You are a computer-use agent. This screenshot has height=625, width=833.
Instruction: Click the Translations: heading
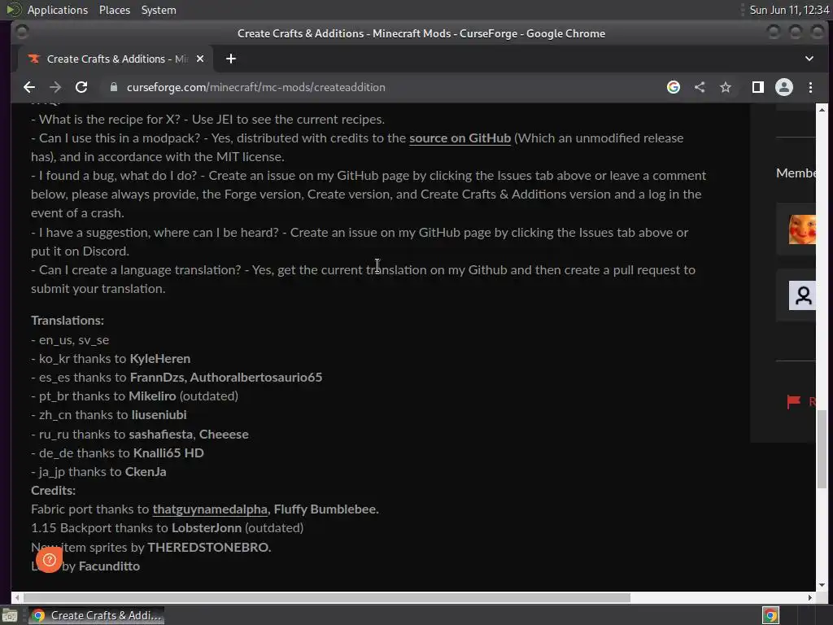(x=68, y=321)
